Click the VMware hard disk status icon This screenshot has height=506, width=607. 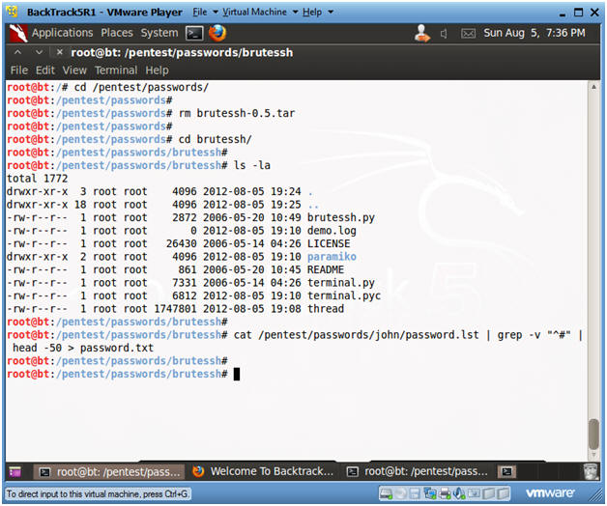[x=386, y=493]
